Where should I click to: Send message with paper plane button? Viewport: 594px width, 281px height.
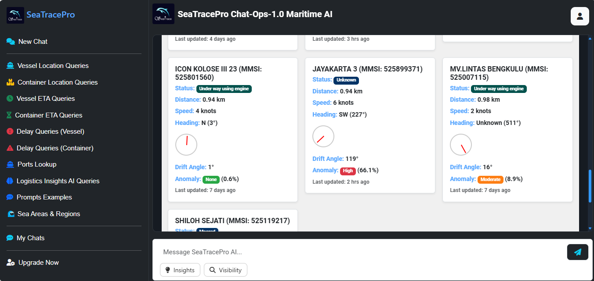pyautogui.click(x=578, y=252)
